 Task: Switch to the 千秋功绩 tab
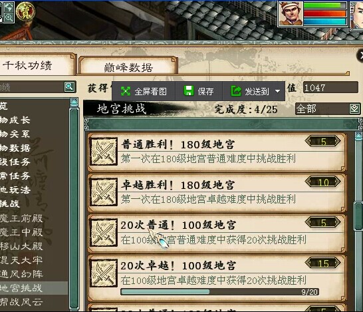click(x=27, y=66)
